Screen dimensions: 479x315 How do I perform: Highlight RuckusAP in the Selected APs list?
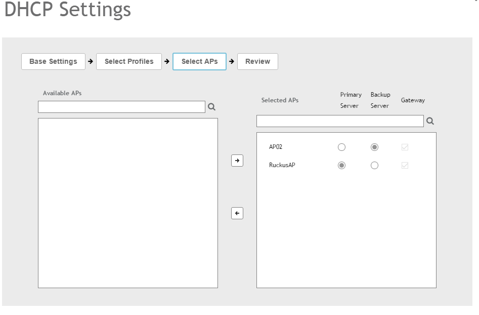[282, 165]
